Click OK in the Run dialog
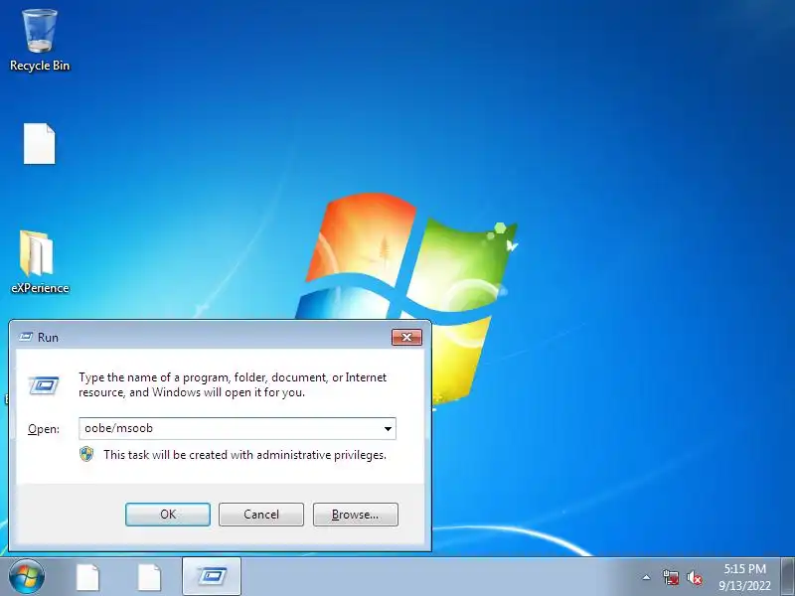The image size is (795, 596). [x=168, y=515]
